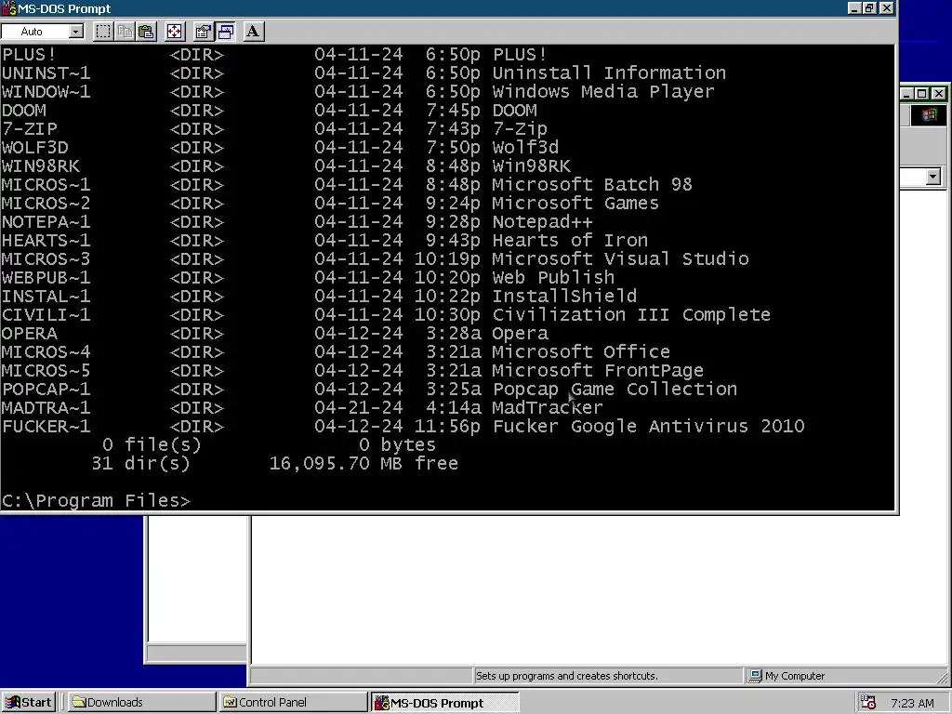Click the short name 'MICROS~3'
The height and width of the screenshot is (714, 952).
(x=46, y=258)
